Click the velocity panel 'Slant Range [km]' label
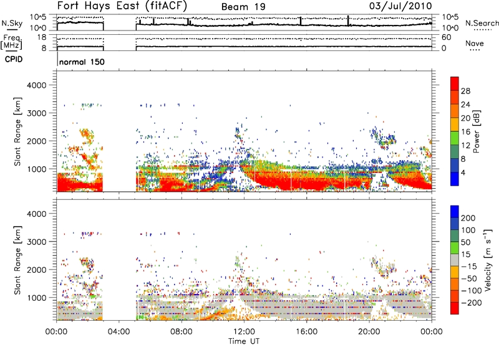The height and width of the screenshot is (345, 499). click(17, 260)
